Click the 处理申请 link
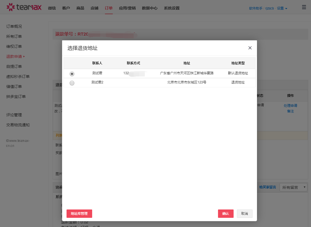 point(290,106)
